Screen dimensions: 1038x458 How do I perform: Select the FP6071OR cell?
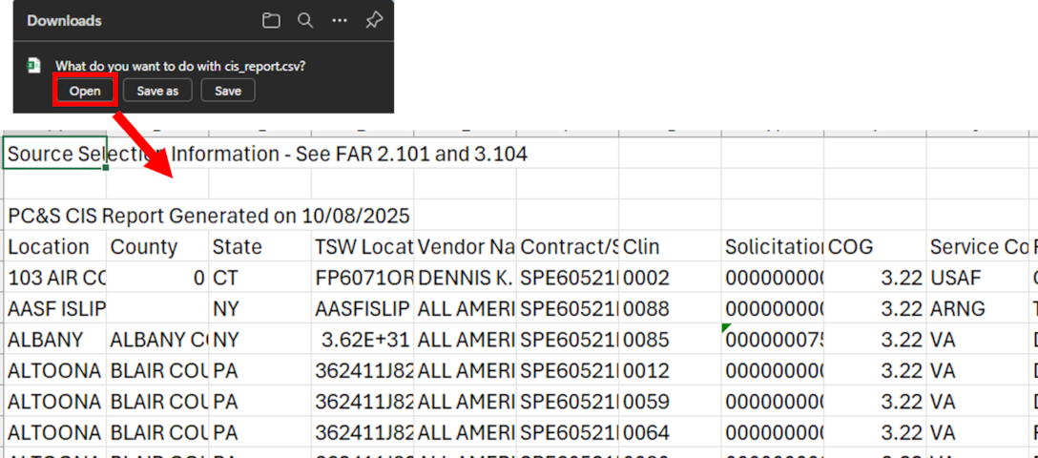363,278
